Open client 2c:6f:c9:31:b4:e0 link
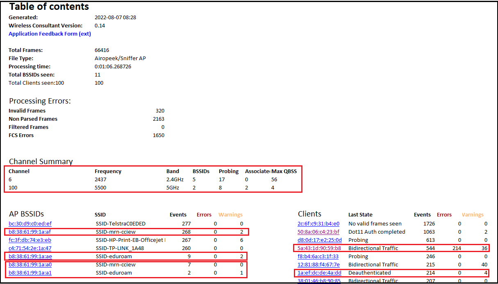This screenshot has height=284, width=498. 318,223
